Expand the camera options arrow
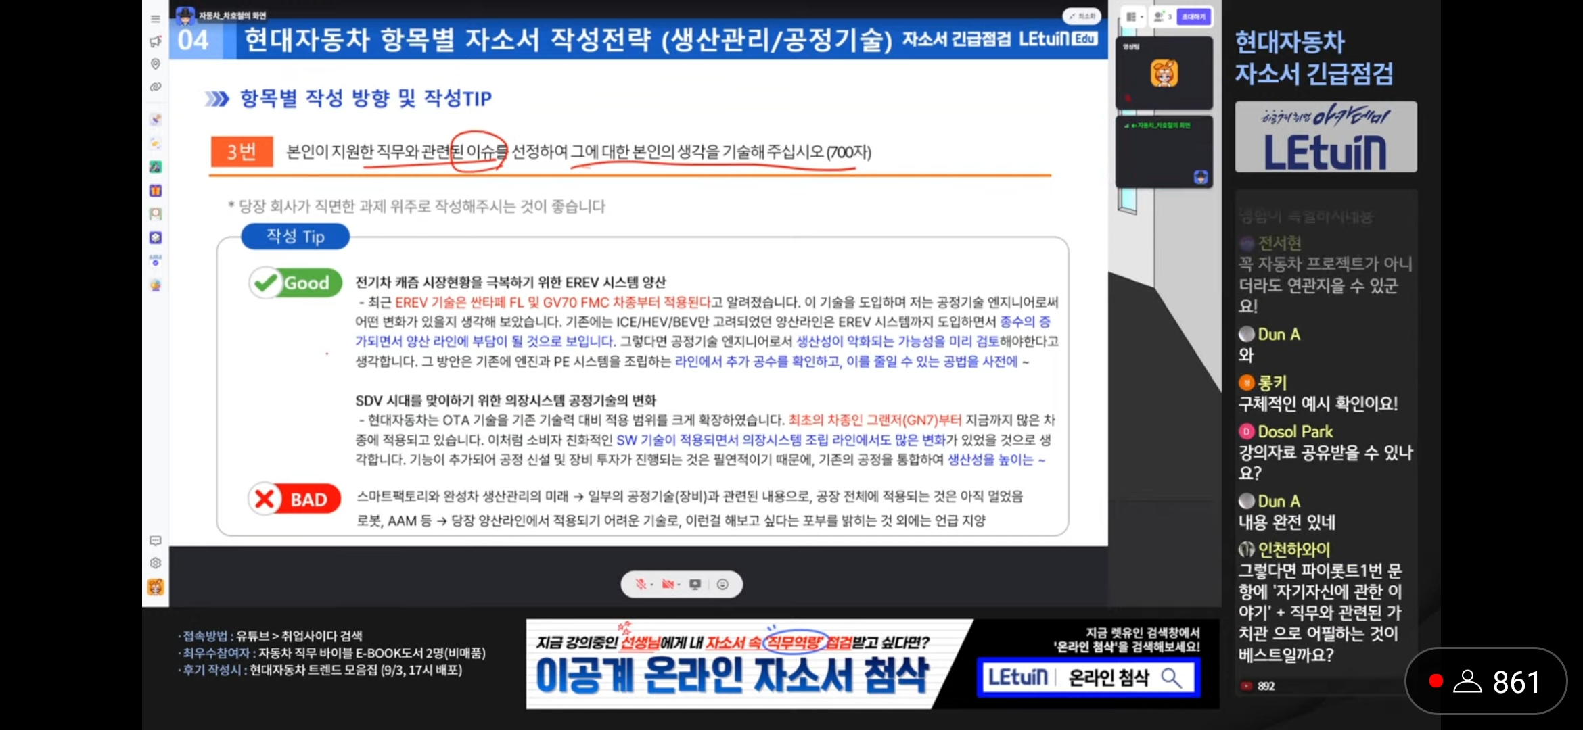Viewport: 1583px width, 730px height. pos(679,585)
